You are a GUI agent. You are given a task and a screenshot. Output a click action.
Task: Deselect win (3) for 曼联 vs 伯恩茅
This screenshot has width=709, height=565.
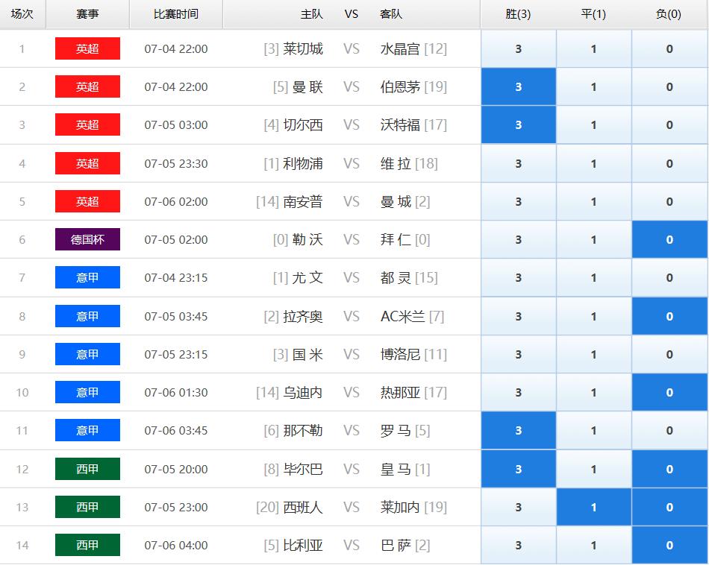pos(518,86)
